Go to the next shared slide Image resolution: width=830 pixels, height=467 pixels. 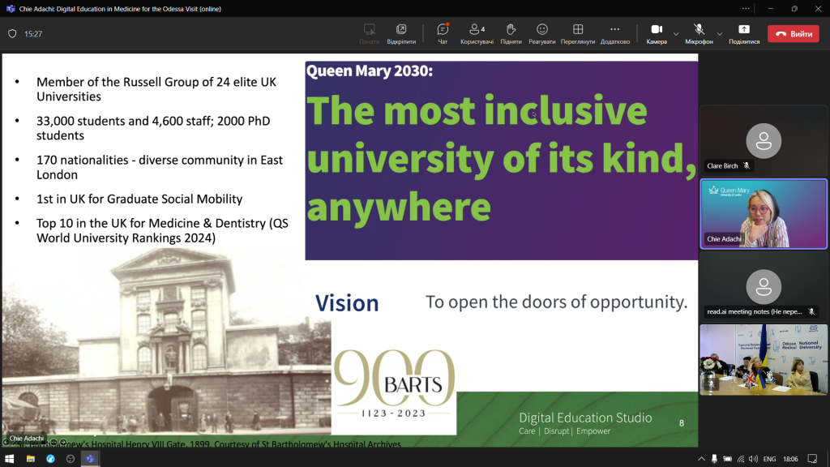coord(63,442)
